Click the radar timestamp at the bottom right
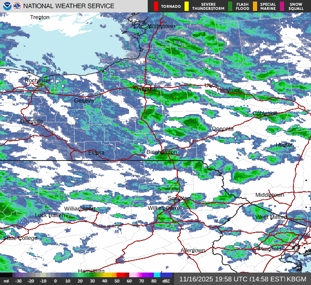Image resolution: width=311 pixels, height=285 pixels. (x=243, y=279)
